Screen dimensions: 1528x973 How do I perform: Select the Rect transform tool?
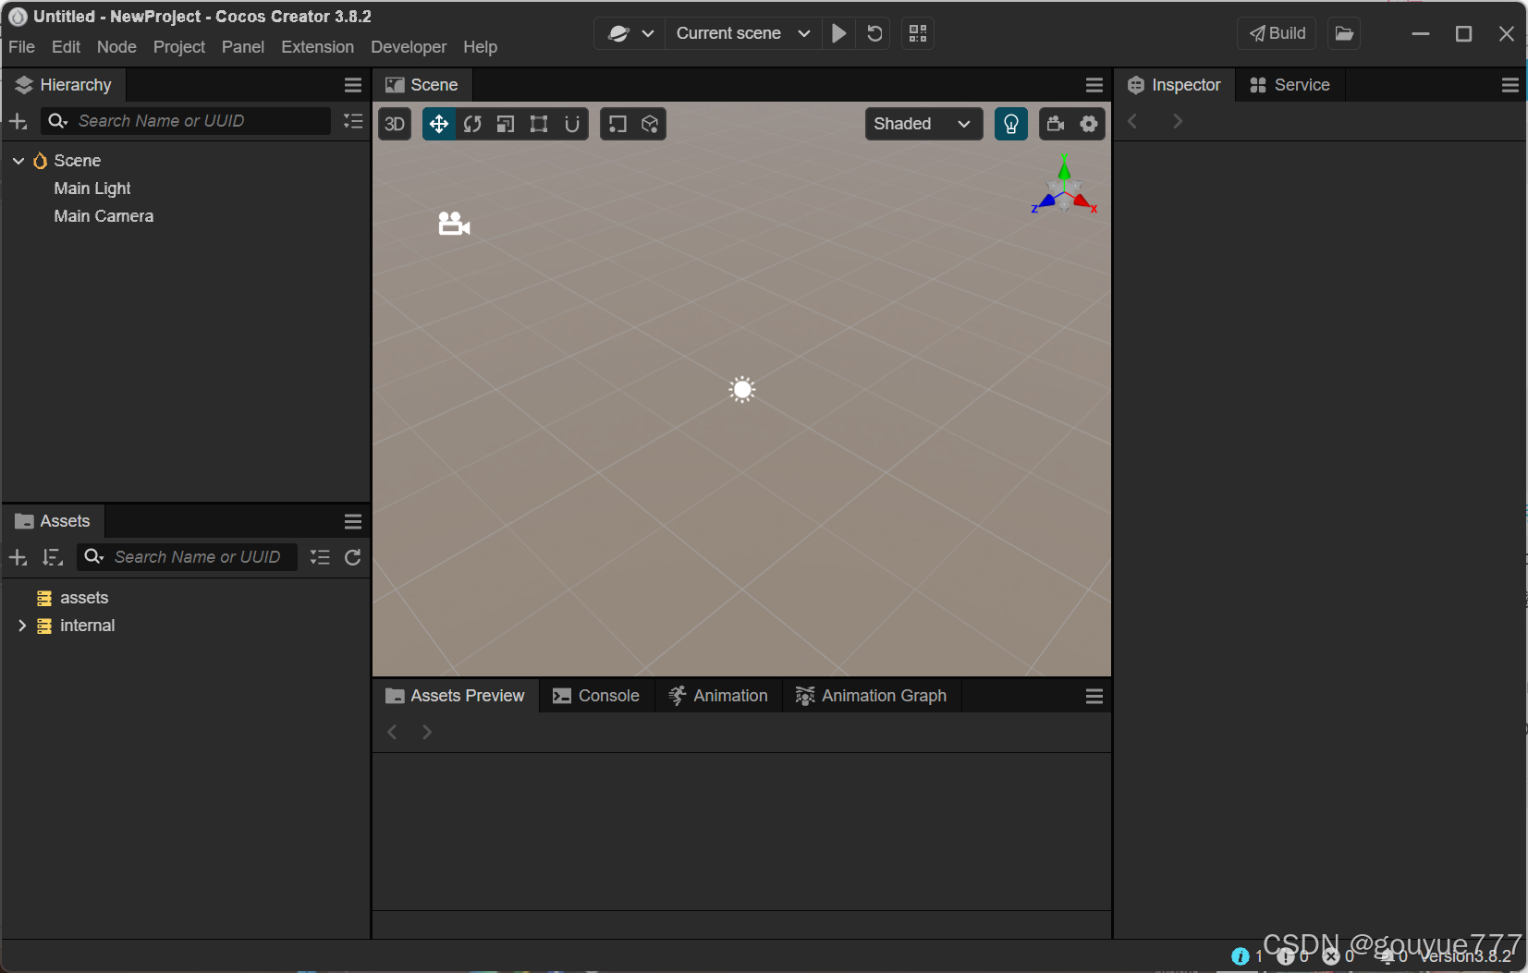(x=540, y=124)
